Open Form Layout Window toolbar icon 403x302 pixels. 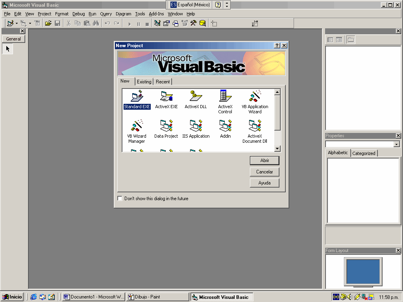[x=176, y=23]
